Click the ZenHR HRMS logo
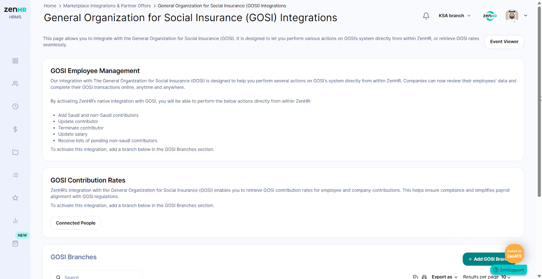Image resolution: width=542 pixels, height=279 pixels. coord(15,13)
